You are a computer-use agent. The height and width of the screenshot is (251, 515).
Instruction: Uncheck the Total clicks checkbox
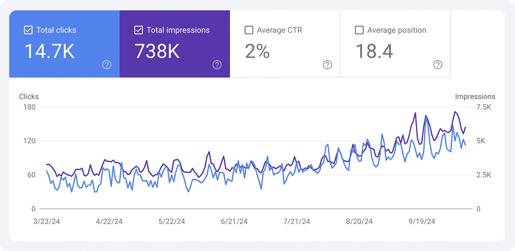[x=28, y=30]
